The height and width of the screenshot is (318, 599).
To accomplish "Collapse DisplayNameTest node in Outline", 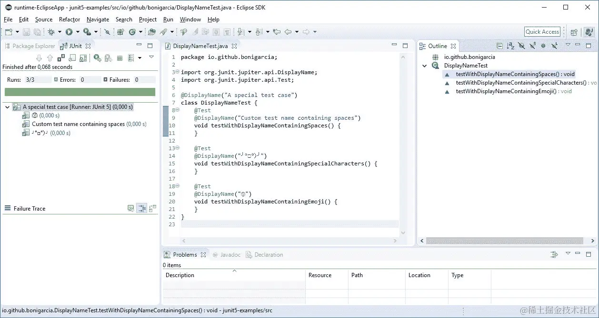I will (x=425, y=66).
